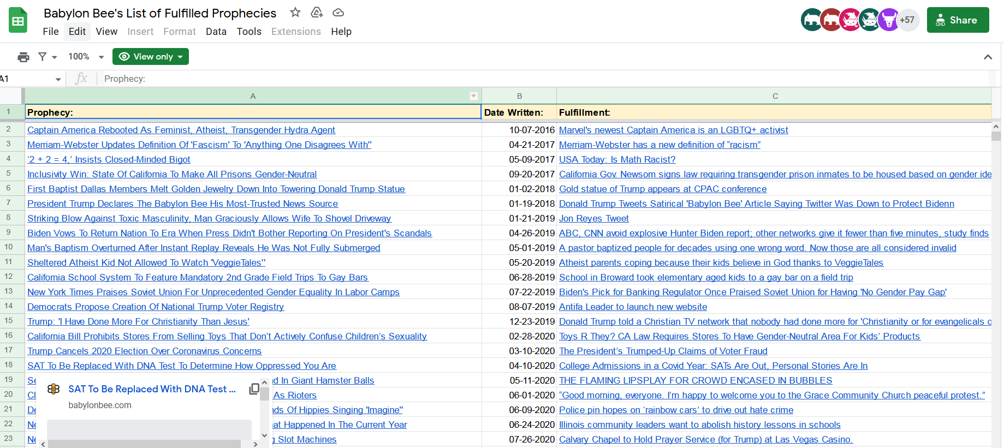The height and width of the screenshot is (448, 1004).
Task: Click the Share button
Action: [x=958, y=20]
